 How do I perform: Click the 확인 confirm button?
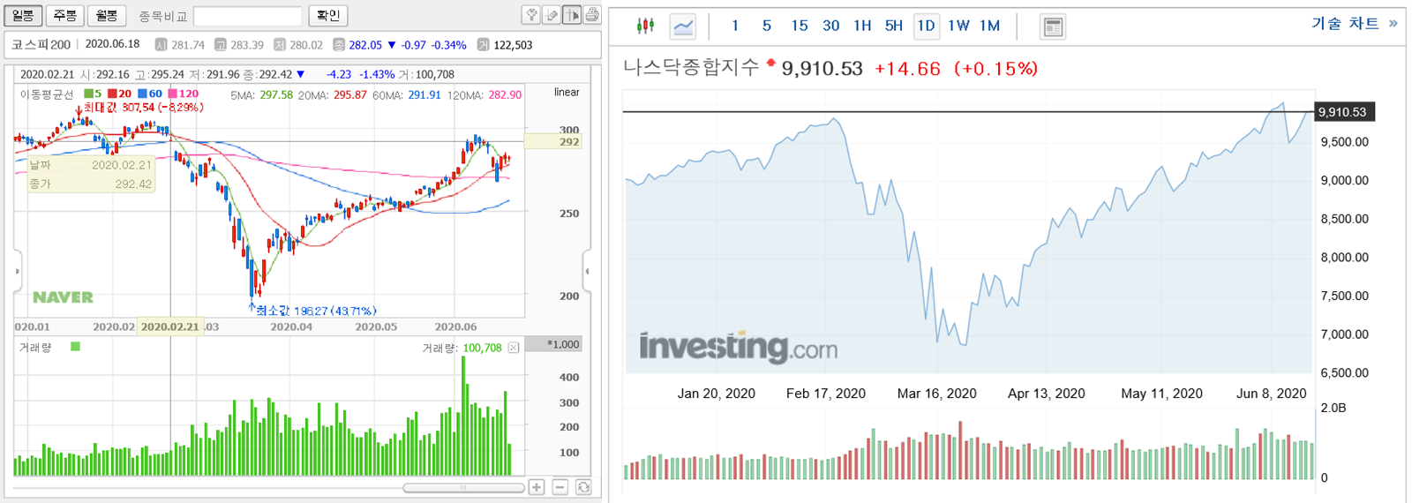coord(328,15)
